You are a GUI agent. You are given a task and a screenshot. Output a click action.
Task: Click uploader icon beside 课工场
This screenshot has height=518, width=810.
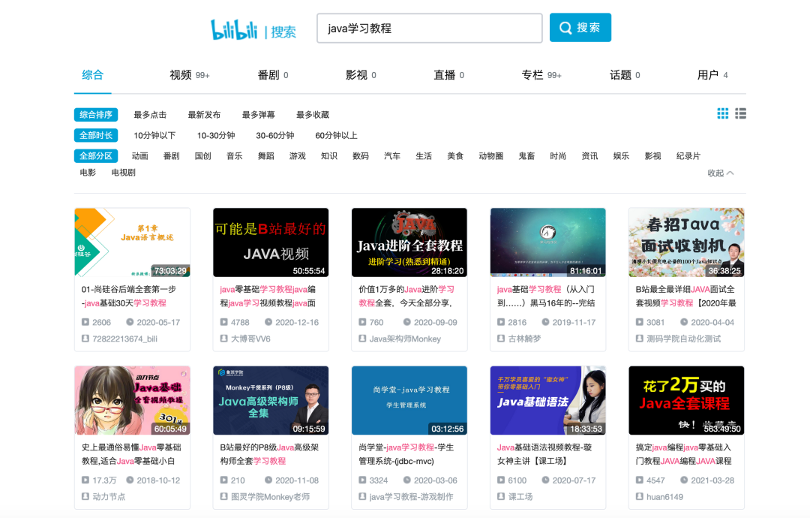click(x=501, y=497)
